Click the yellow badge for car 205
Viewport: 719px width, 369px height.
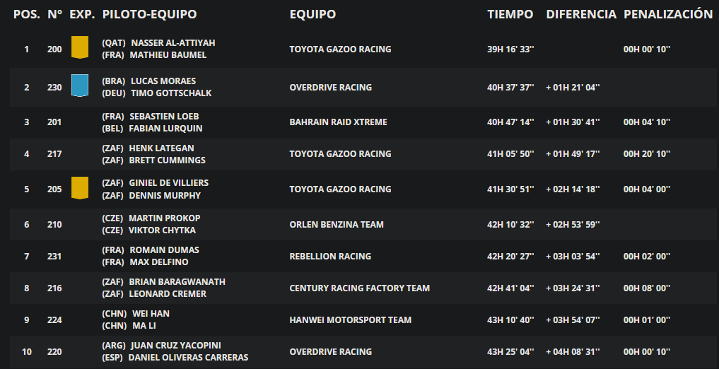pos(80,188)
